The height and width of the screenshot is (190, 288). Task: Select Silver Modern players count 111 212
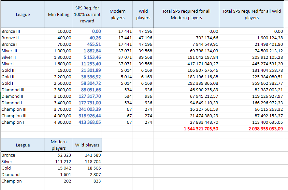pos(59,161)
